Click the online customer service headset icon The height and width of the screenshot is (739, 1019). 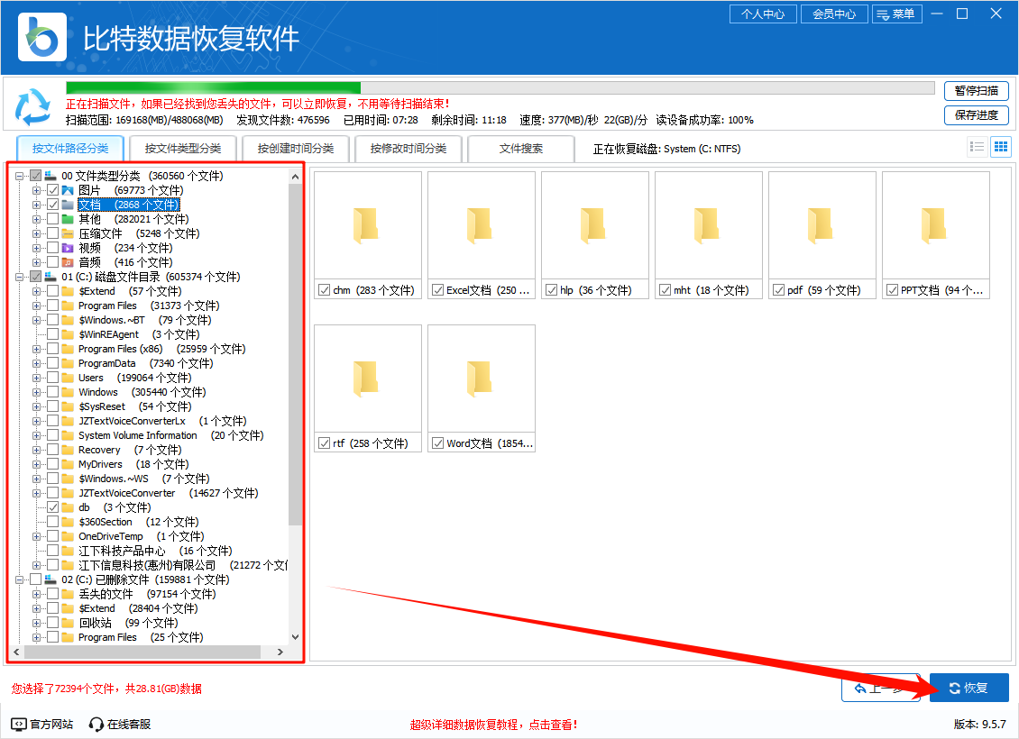tap(96, 724)
